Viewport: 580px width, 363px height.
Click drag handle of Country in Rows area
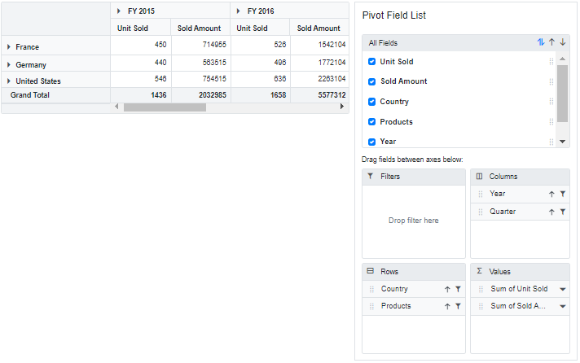pos(371,290)
